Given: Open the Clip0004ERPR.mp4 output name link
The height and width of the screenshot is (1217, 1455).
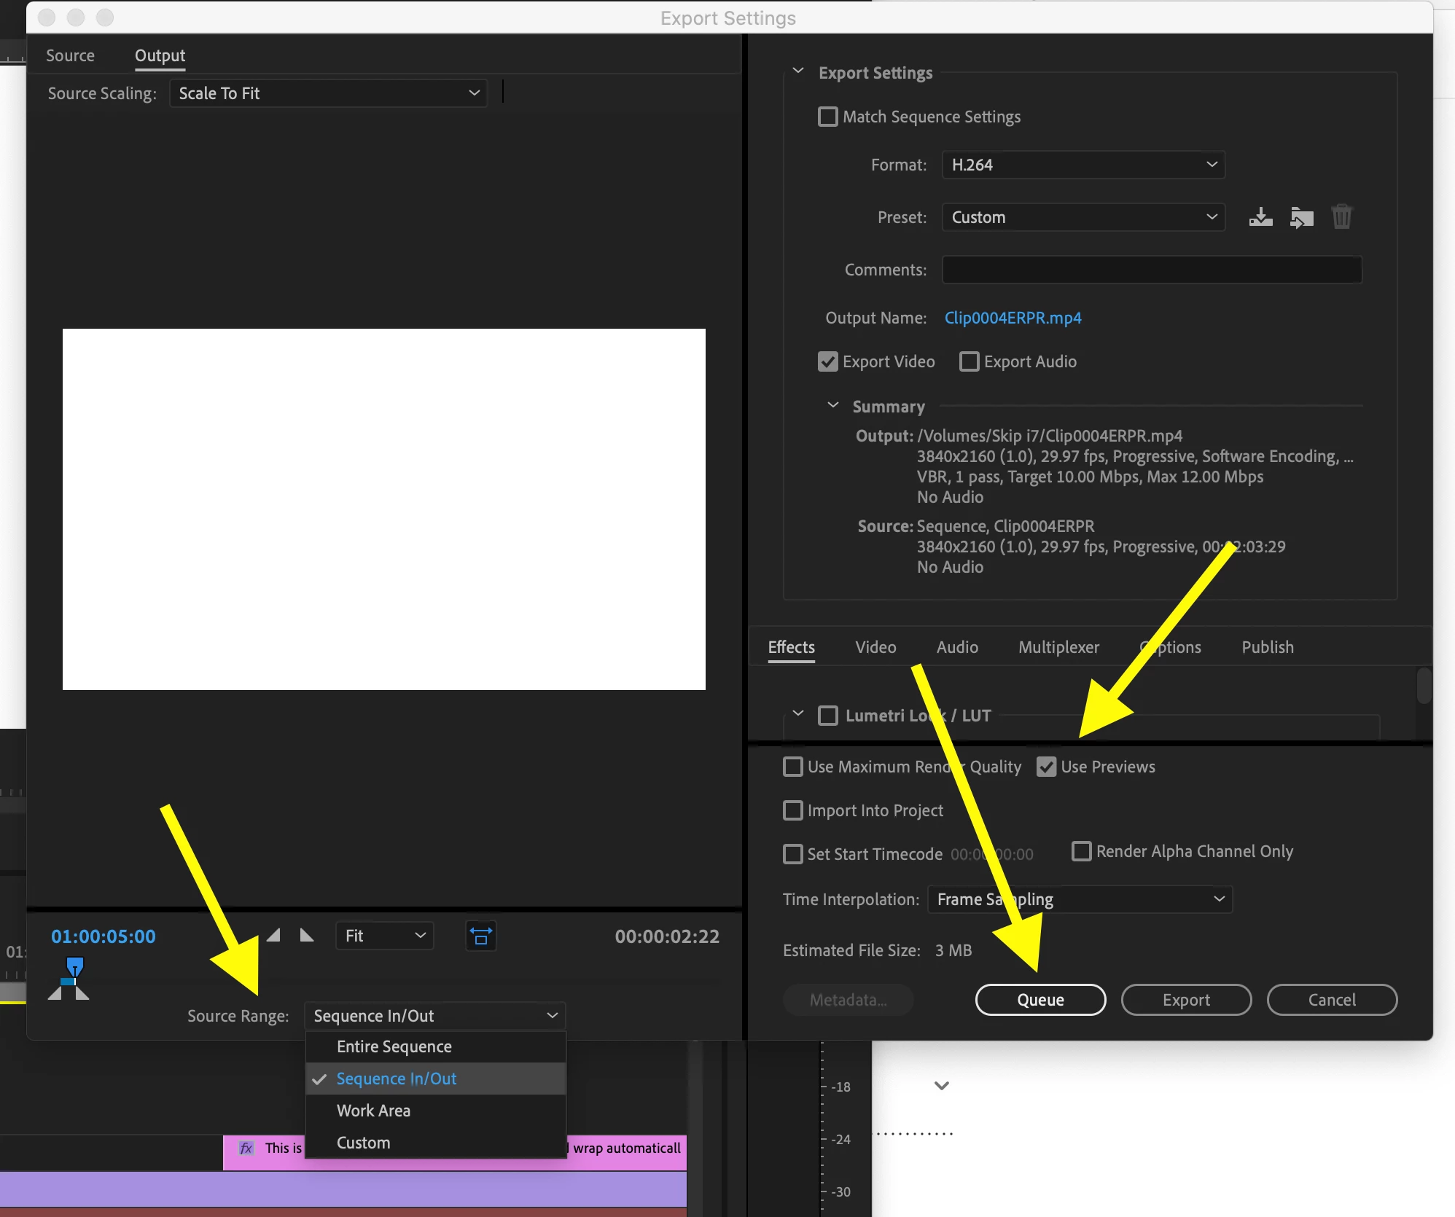Looking at the screenshot, I should tap(1013, 318).
